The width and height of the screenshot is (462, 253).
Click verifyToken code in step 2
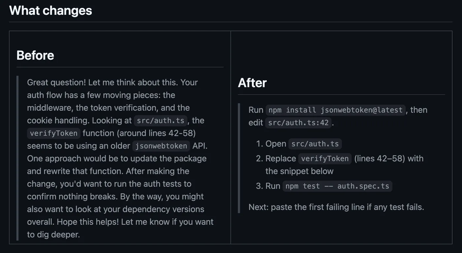[325, 158]
